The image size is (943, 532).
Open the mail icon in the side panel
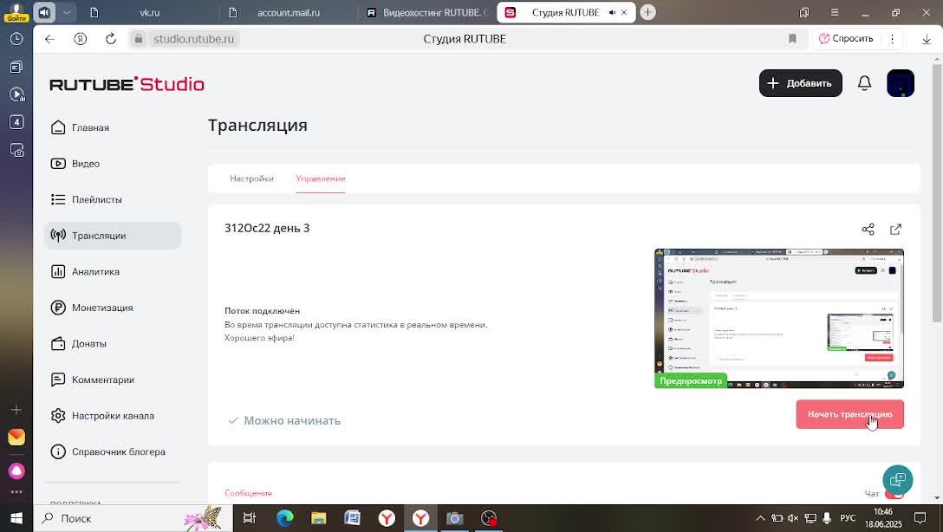coord(16,437)
